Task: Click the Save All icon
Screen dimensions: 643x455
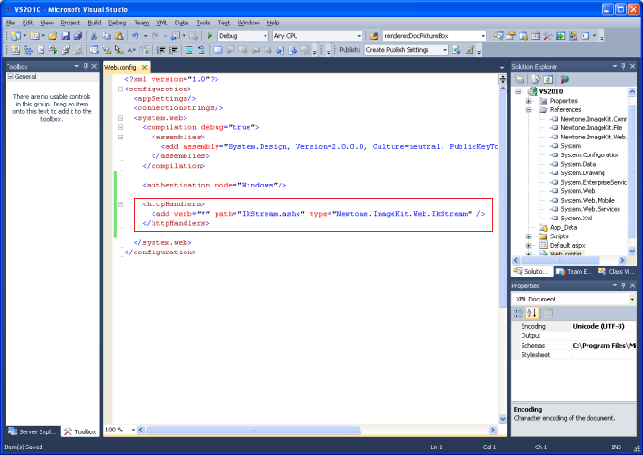Action: [x=78, y=36]
